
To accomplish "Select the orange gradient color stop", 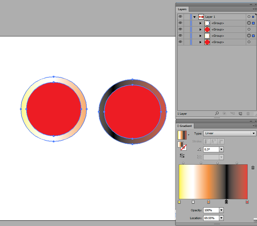I will click(208, 202).
